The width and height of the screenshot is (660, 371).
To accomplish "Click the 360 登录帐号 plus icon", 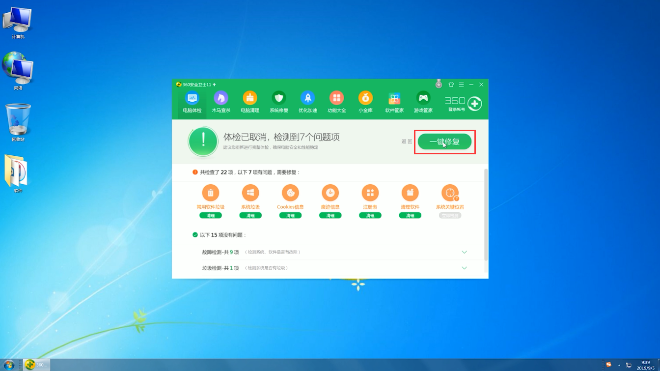I will click(x=474, y=104).
